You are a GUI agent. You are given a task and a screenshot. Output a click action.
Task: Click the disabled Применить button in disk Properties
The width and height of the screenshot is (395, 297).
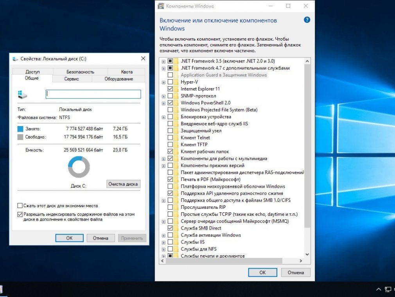click(132, 238)
